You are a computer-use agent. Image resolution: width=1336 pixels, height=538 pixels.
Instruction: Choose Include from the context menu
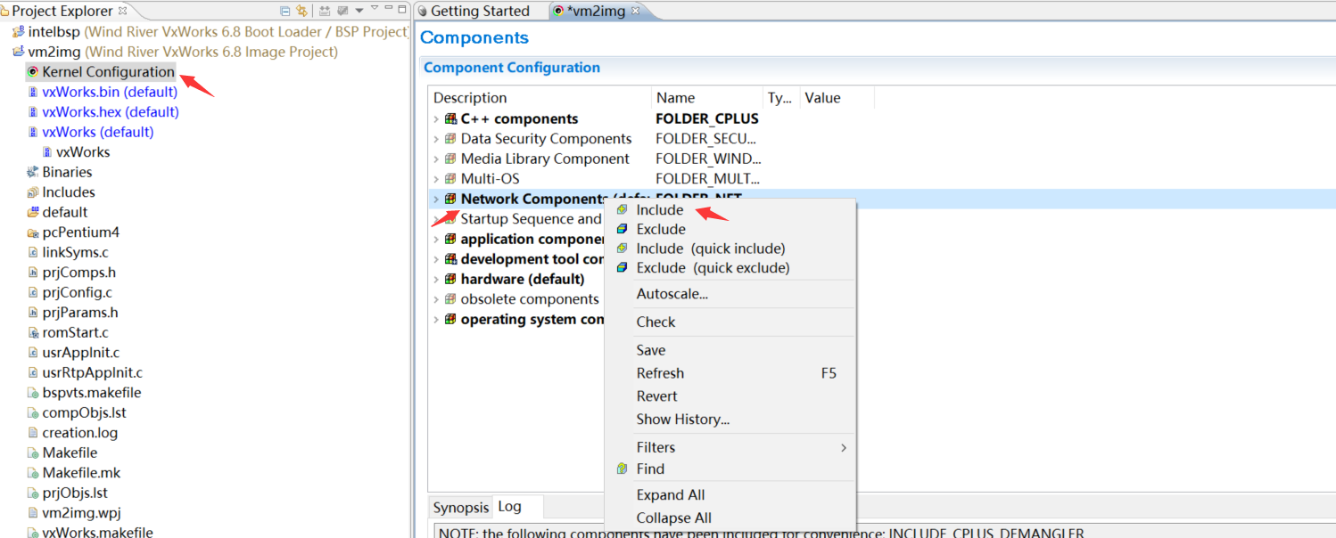[730, 210]
